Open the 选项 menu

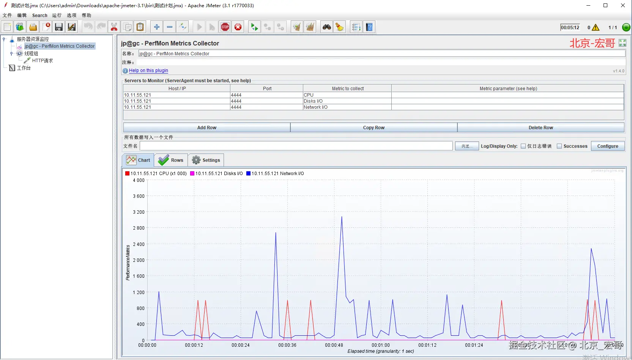72,16
